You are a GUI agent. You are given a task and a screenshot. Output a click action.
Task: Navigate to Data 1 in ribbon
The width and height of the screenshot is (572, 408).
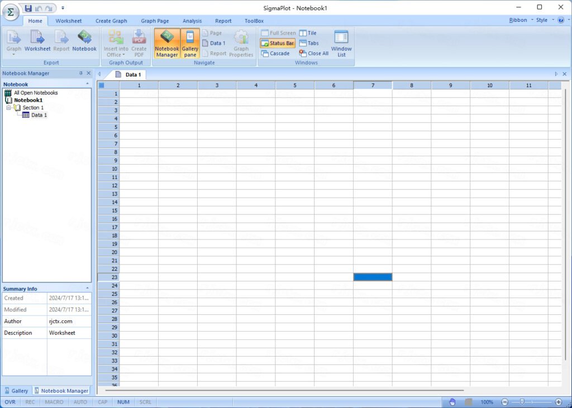[214, 43]
